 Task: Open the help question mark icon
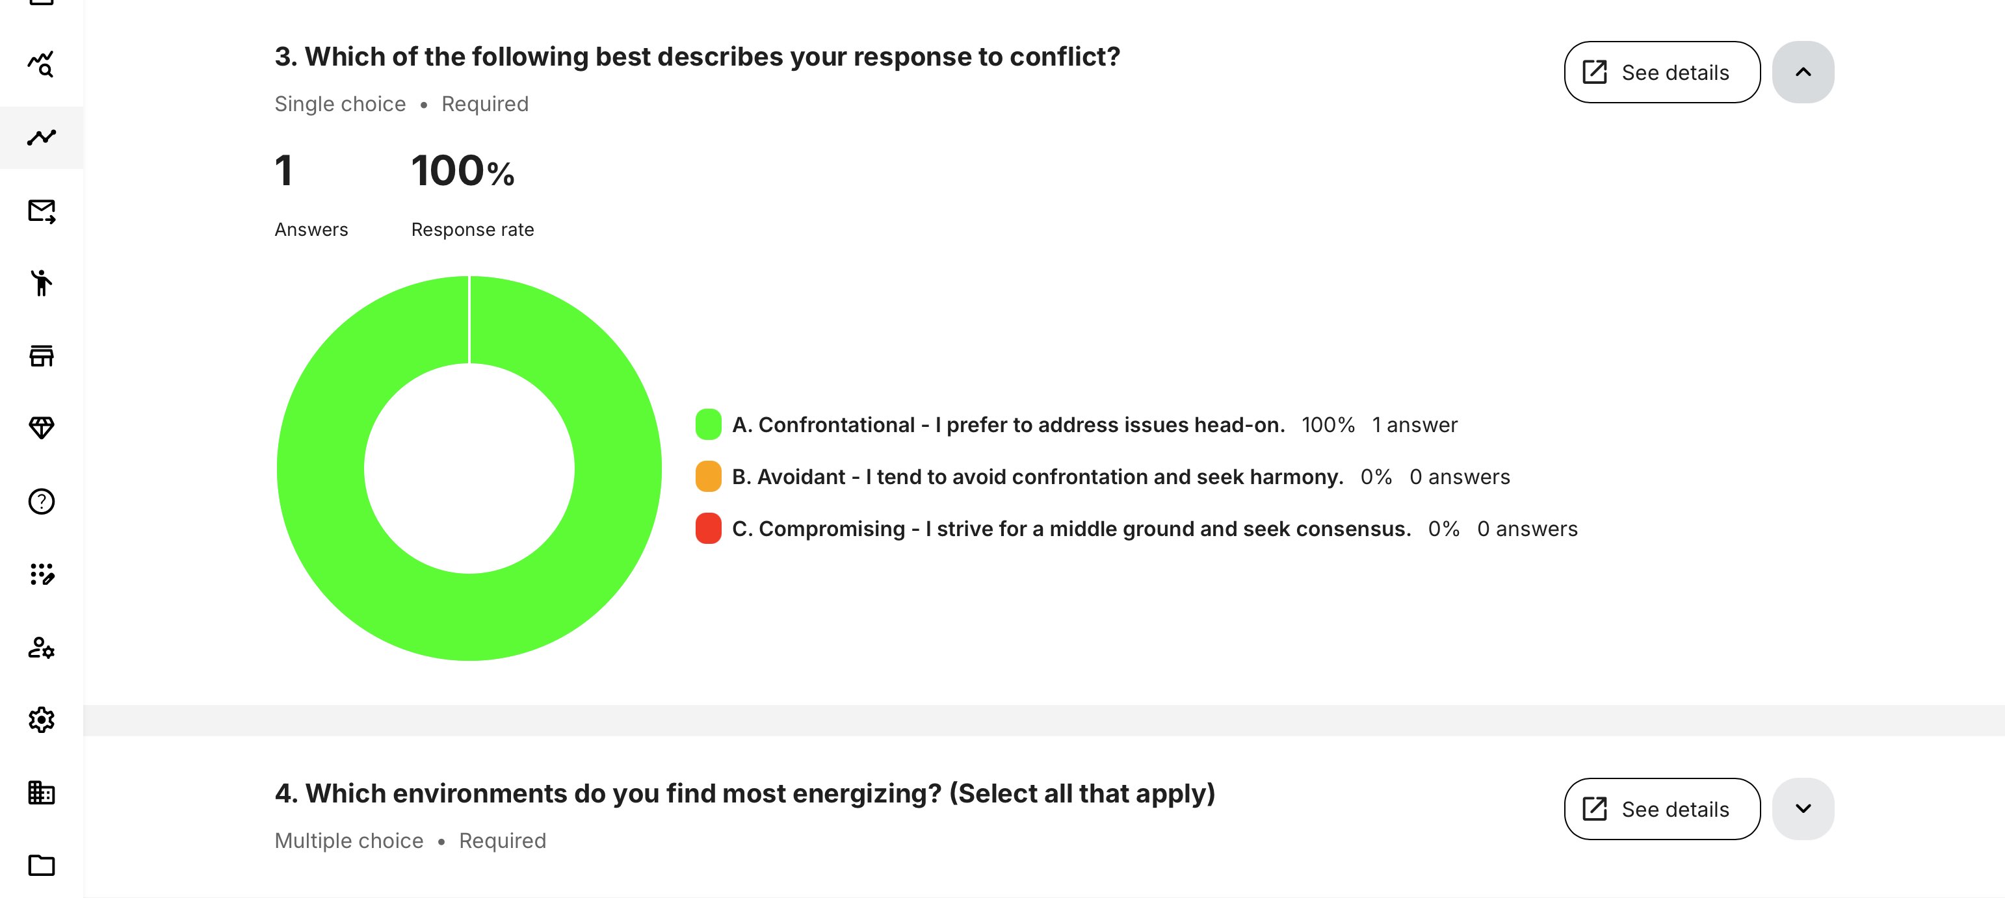tap(42, 501)
